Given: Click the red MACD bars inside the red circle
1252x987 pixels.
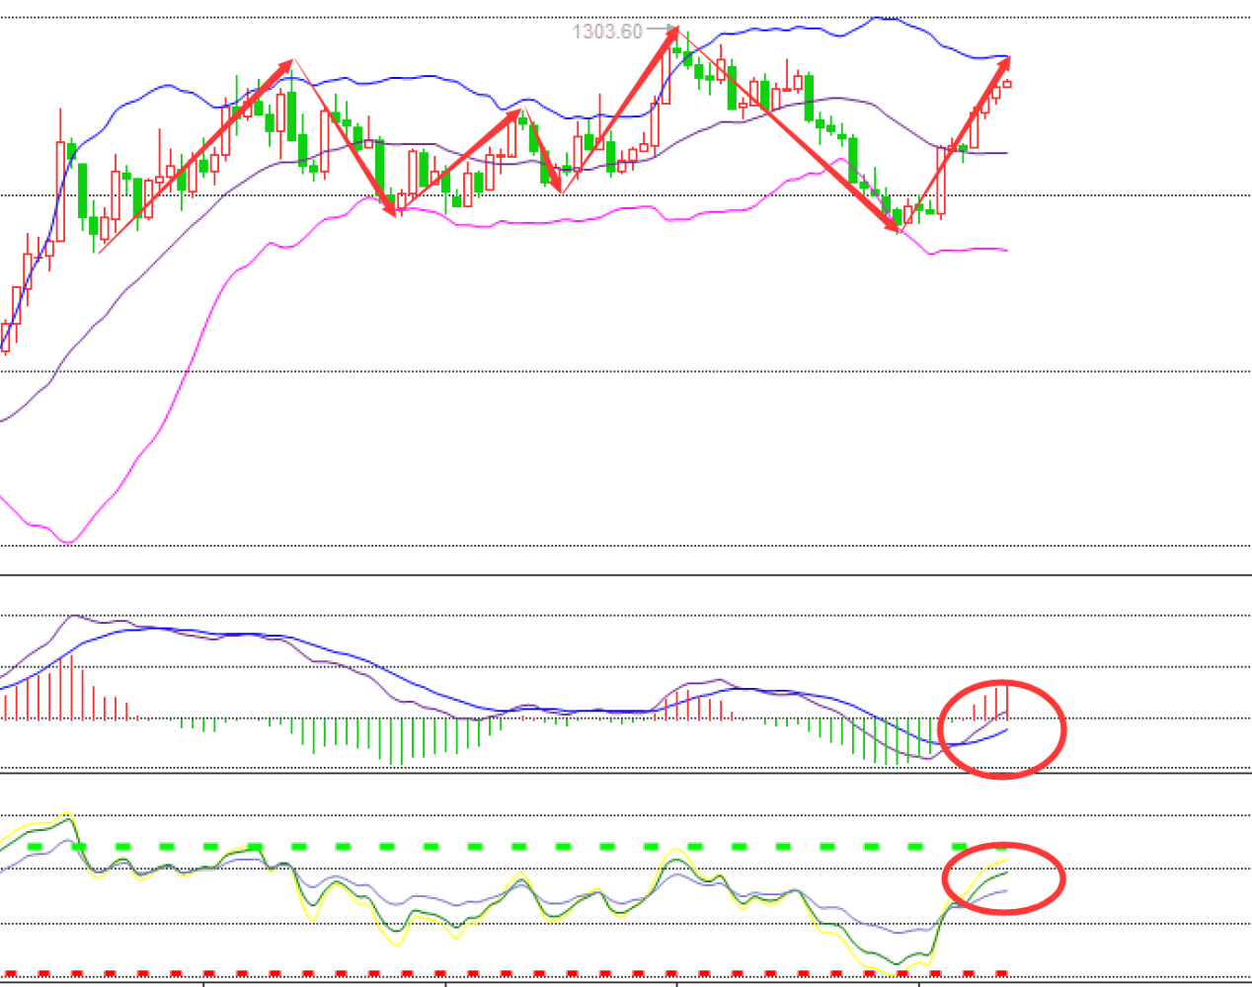Looking at the screenshot, I should tap(990, 703).
